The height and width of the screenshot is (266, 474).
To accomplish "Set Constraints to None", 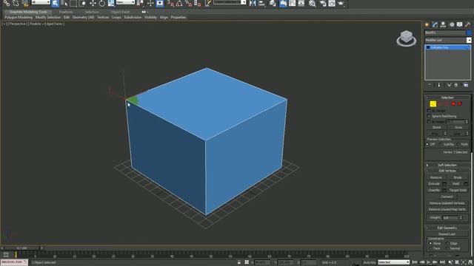I will click(x=430, y=243).
